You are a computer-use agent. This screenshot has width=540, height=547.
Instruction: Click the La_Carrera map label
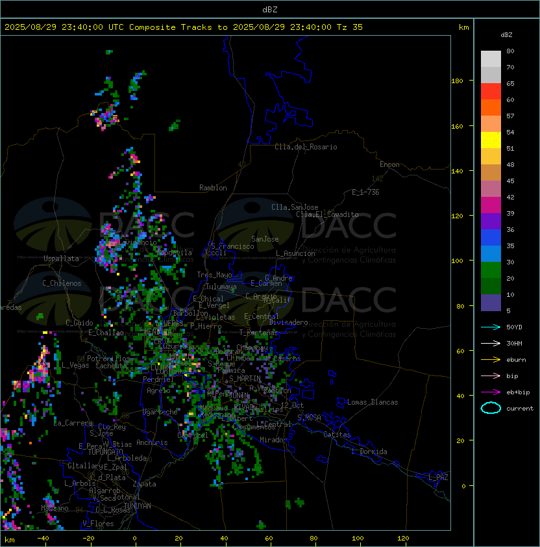coord(73,423)
